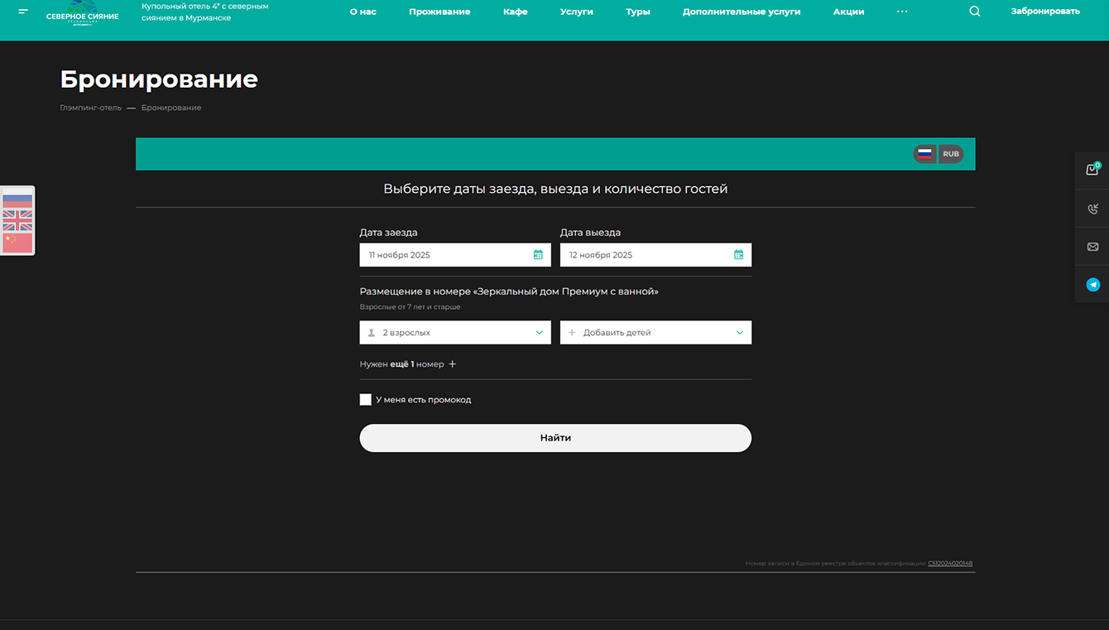Viewport: 1109px width, 630px height.
Task: Open the Telegram chat icon
Action: coord(1092,285)
